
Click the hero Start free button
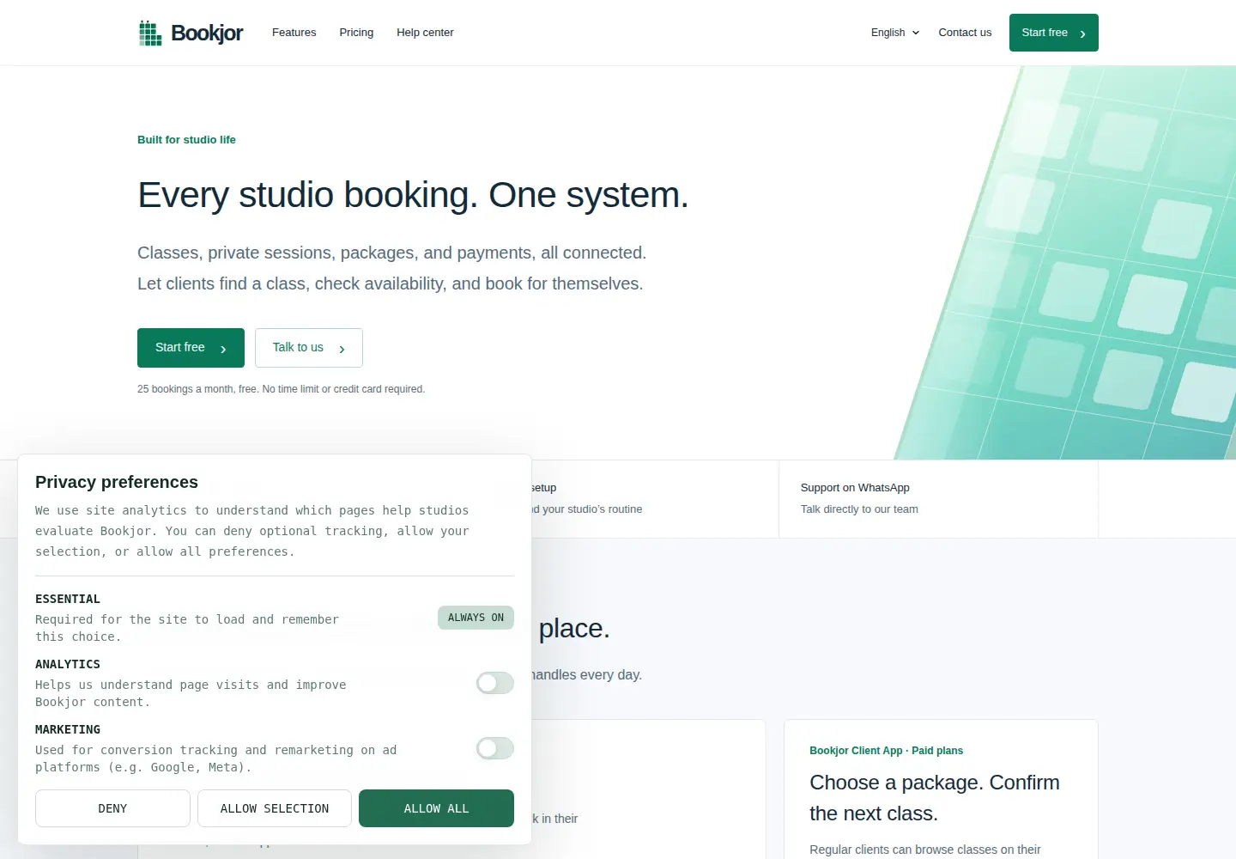(191, 348)
